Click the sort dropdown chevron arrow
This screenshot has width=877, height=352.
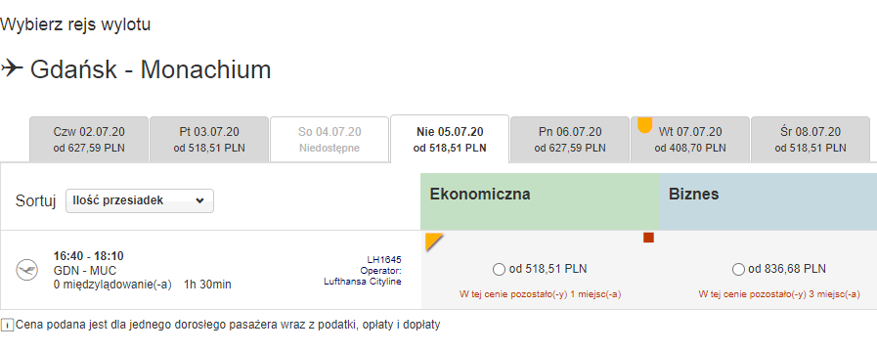[199, 200]
